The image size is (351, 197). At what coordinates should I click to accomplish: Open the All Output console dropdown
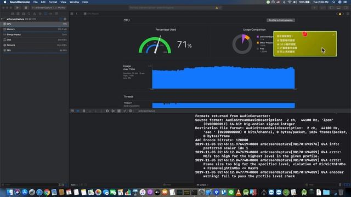[202, 185]
